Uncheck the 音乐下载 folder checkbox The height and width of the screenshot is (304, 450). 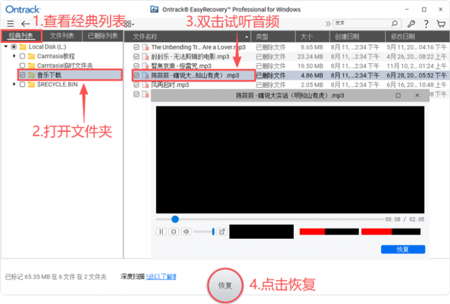22,75
